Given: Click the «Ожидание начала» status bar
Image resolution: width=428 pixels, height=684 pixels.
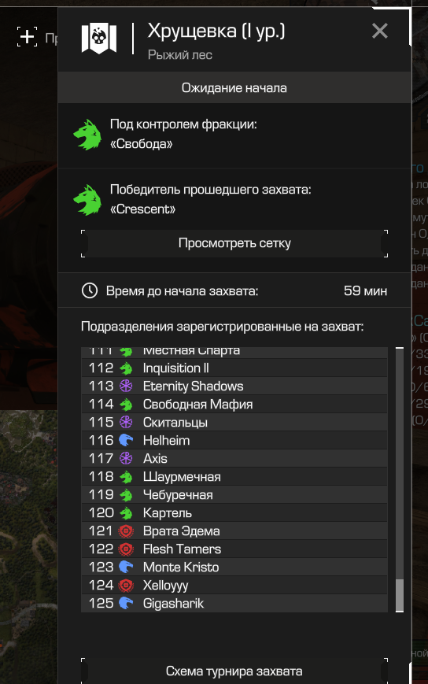Looking at the screenshot, I should tap(234, 87).
